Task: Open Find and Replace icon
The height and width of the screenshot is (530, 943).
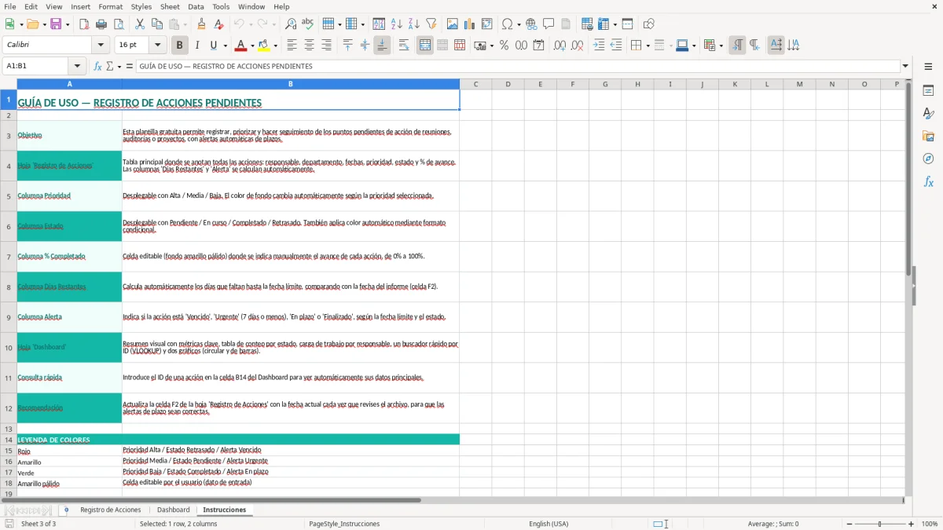Action: pos(291,24)
